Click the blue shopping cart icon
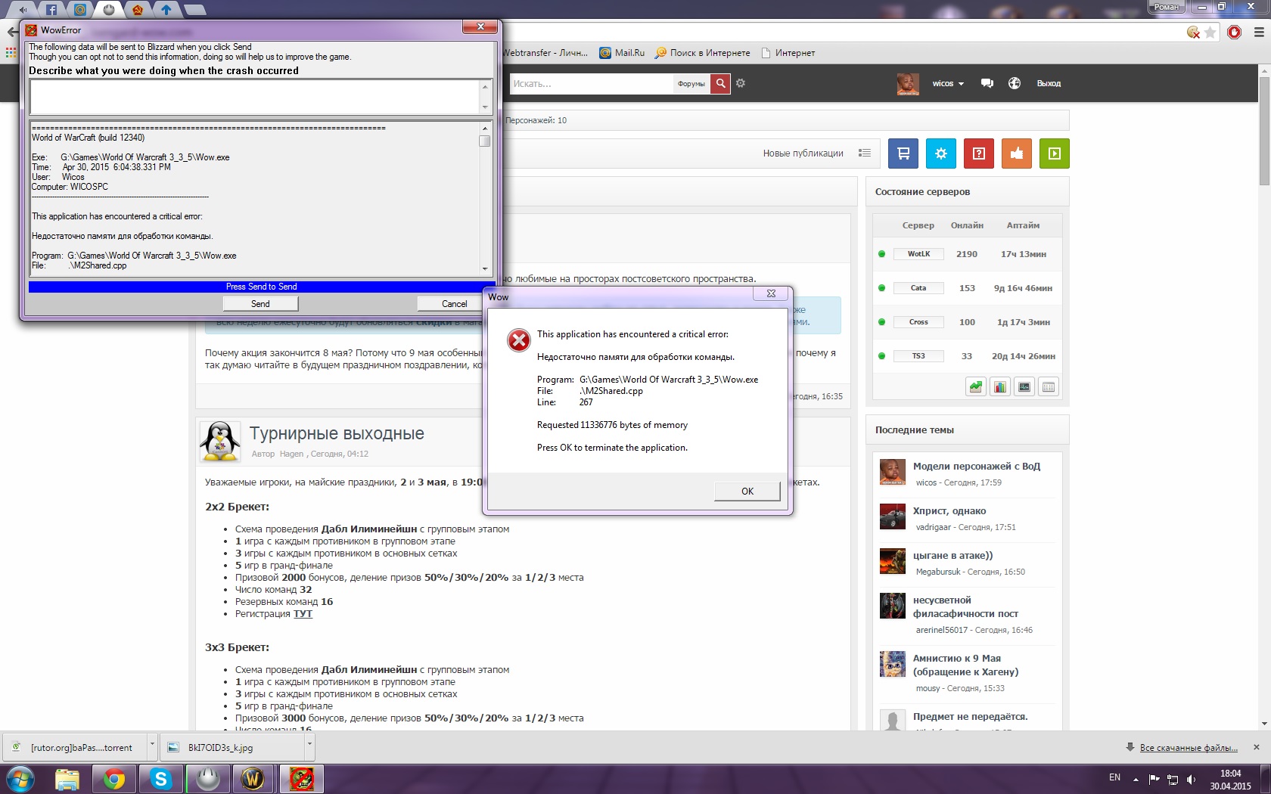The image size is (1271, 794). [903, 154]
